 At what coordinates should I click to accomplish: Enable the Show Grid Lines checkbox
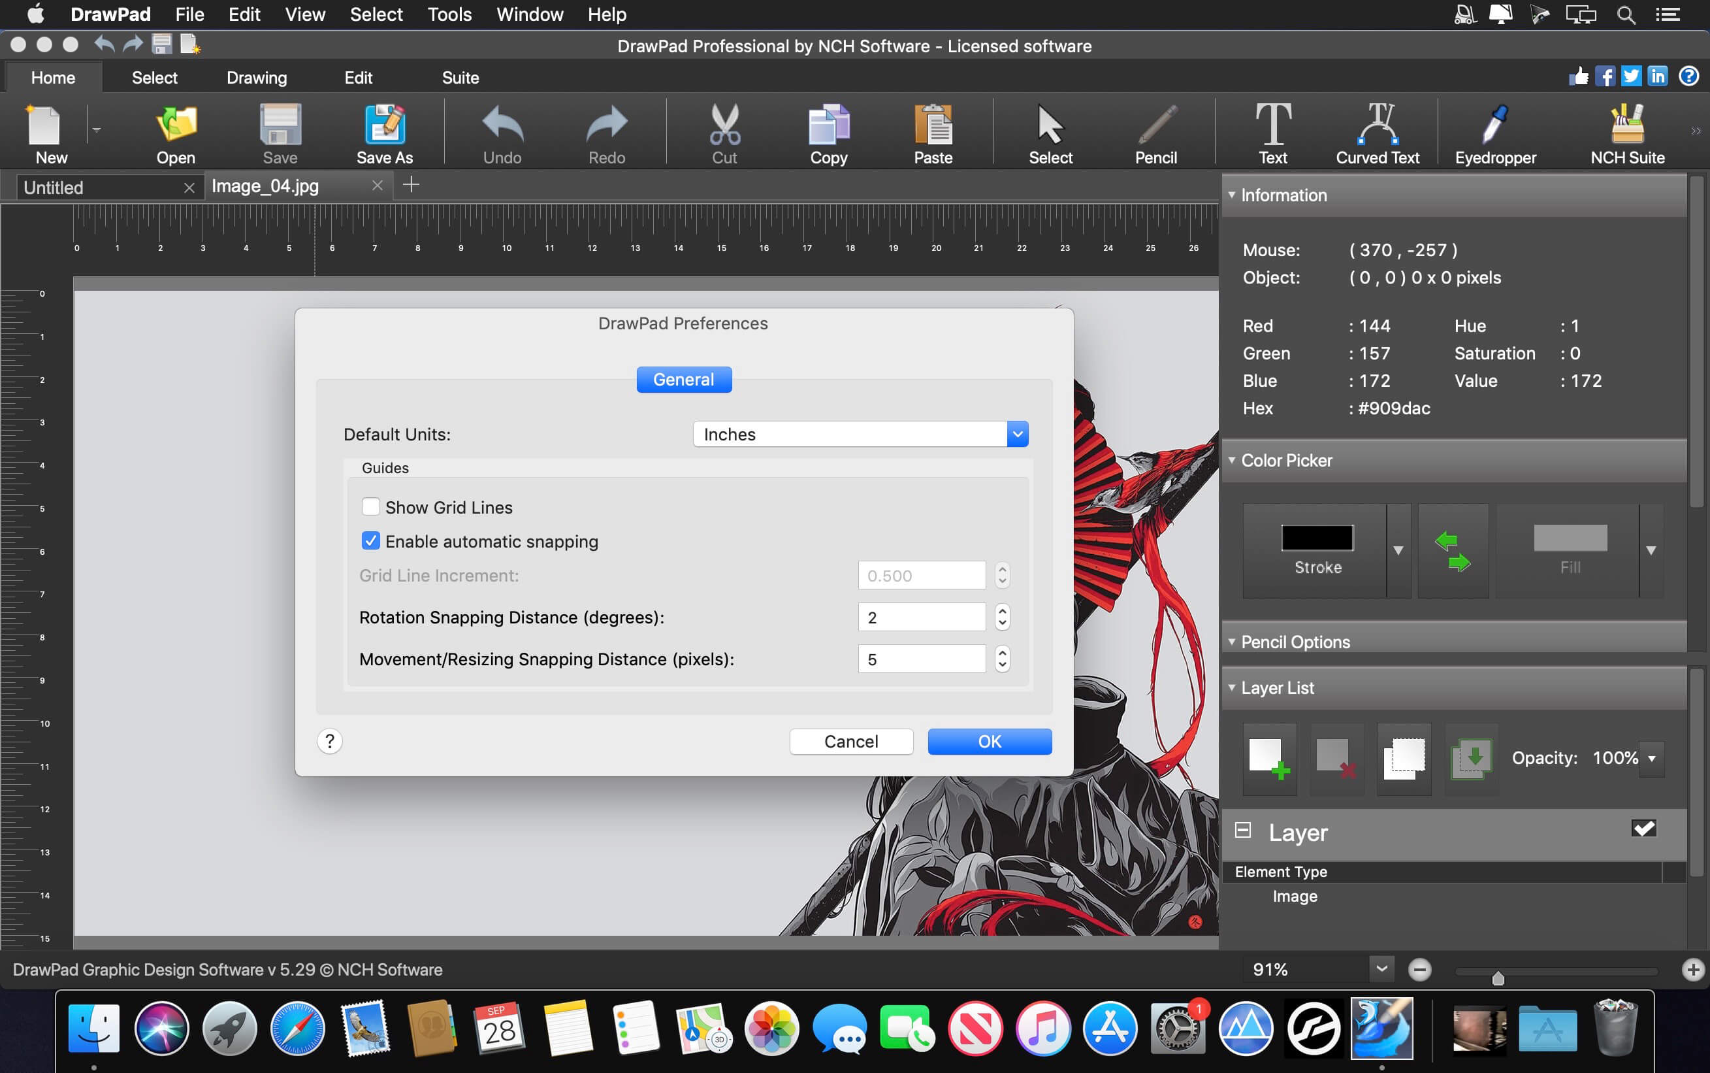tap(370, 506)
